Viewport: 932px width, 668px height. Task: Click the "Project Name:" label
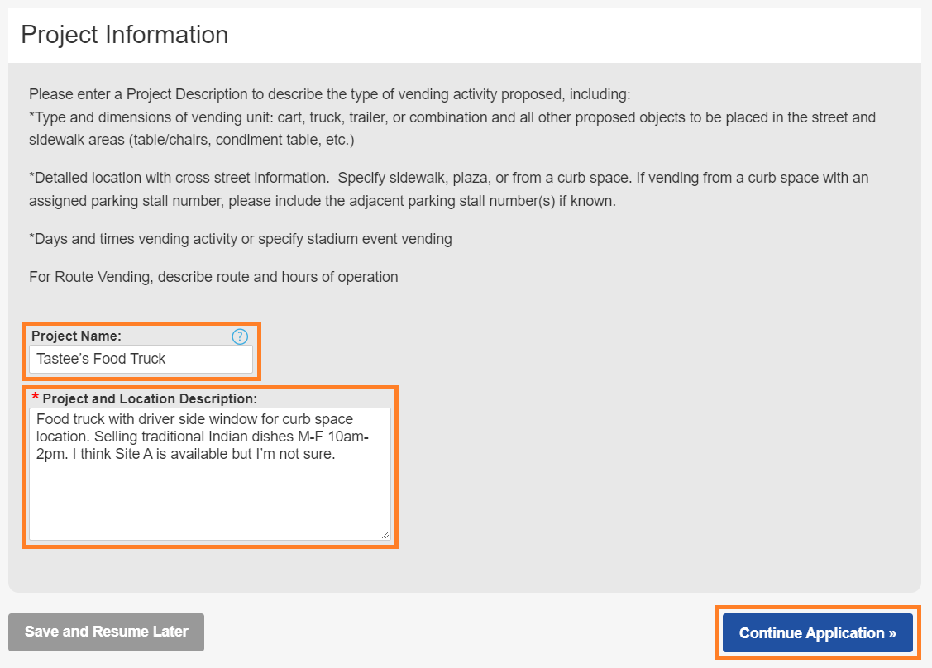tap(76, 336)
